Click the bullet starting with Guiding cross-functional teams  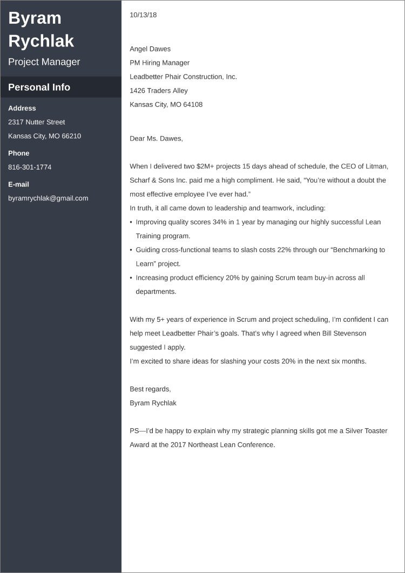pyautogui.click(x=260, y=250)
